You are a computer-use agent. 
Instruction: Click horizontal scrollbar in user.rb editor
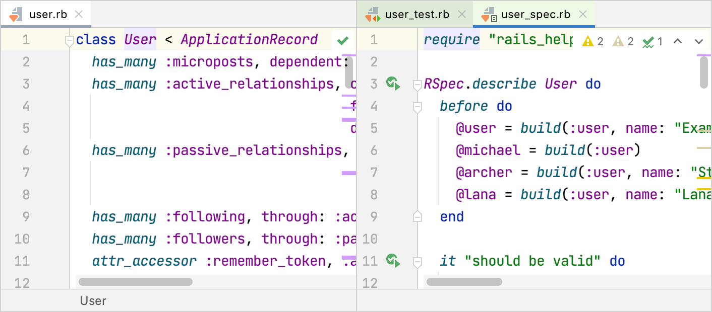pyautogui.click(x=136, y=282)
